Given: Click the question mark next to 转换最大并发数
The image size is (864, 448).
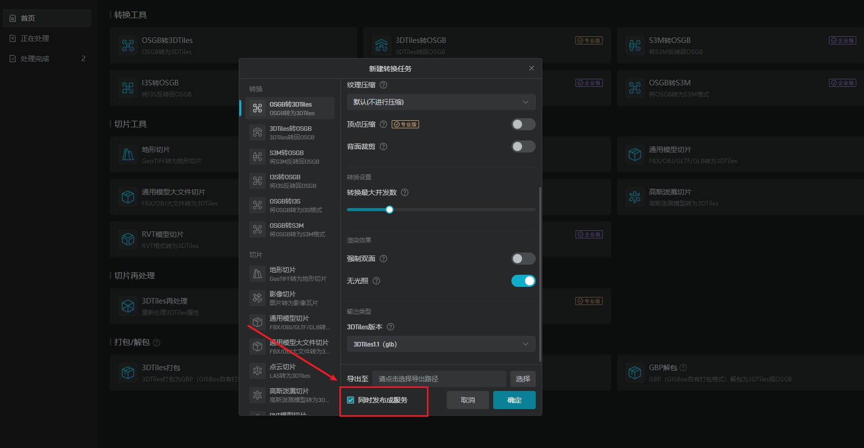Looking at the screenshot, I should click(405, 192).
